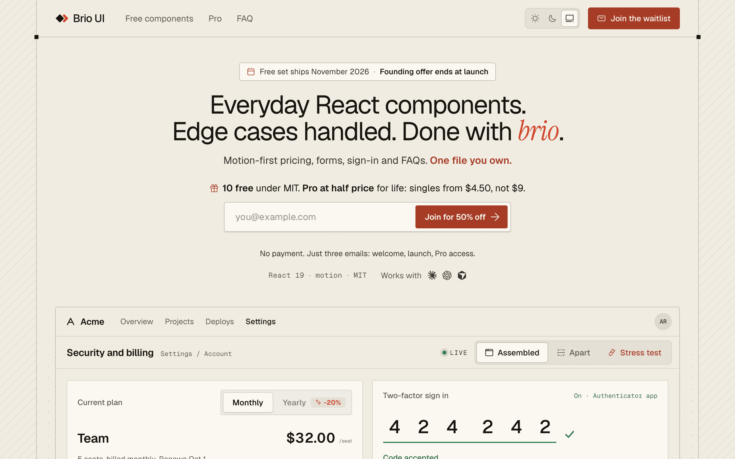Click green checkmark next to code

569,434
